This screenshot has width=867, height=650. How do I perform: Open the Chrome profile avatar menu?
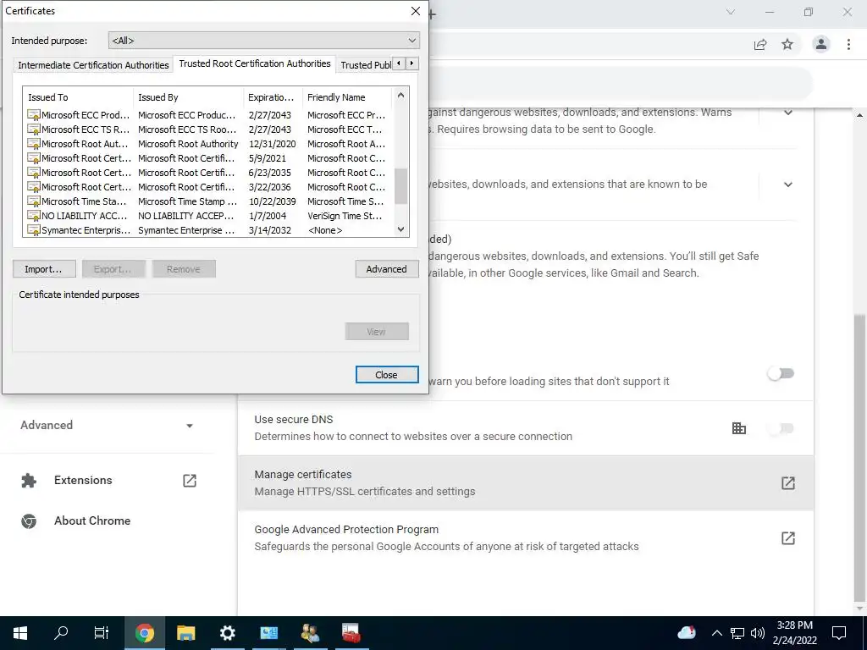[821, 44]
